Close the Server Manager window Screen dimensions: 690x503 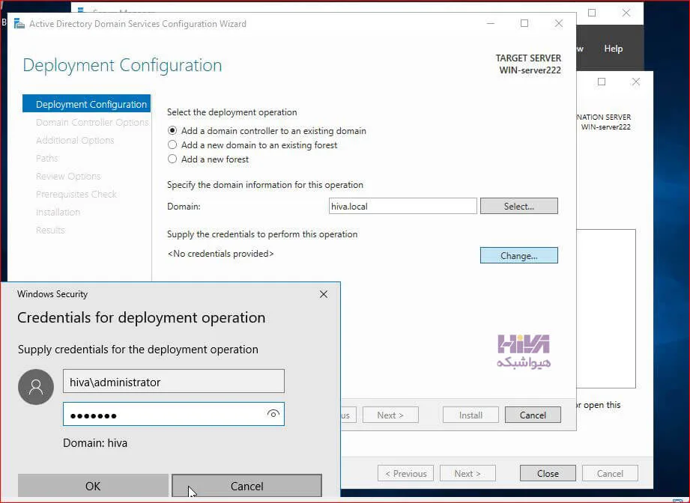(626, 13)
